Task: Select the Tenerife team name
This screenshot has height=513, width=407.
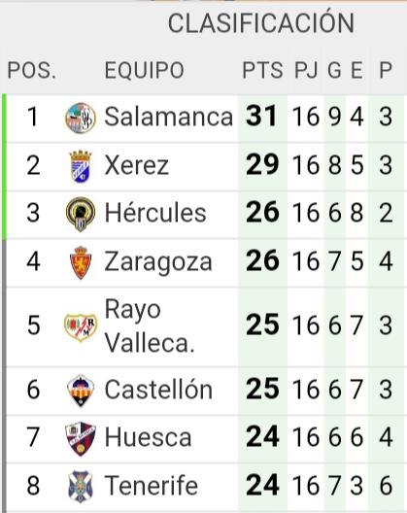Action: 151,486
